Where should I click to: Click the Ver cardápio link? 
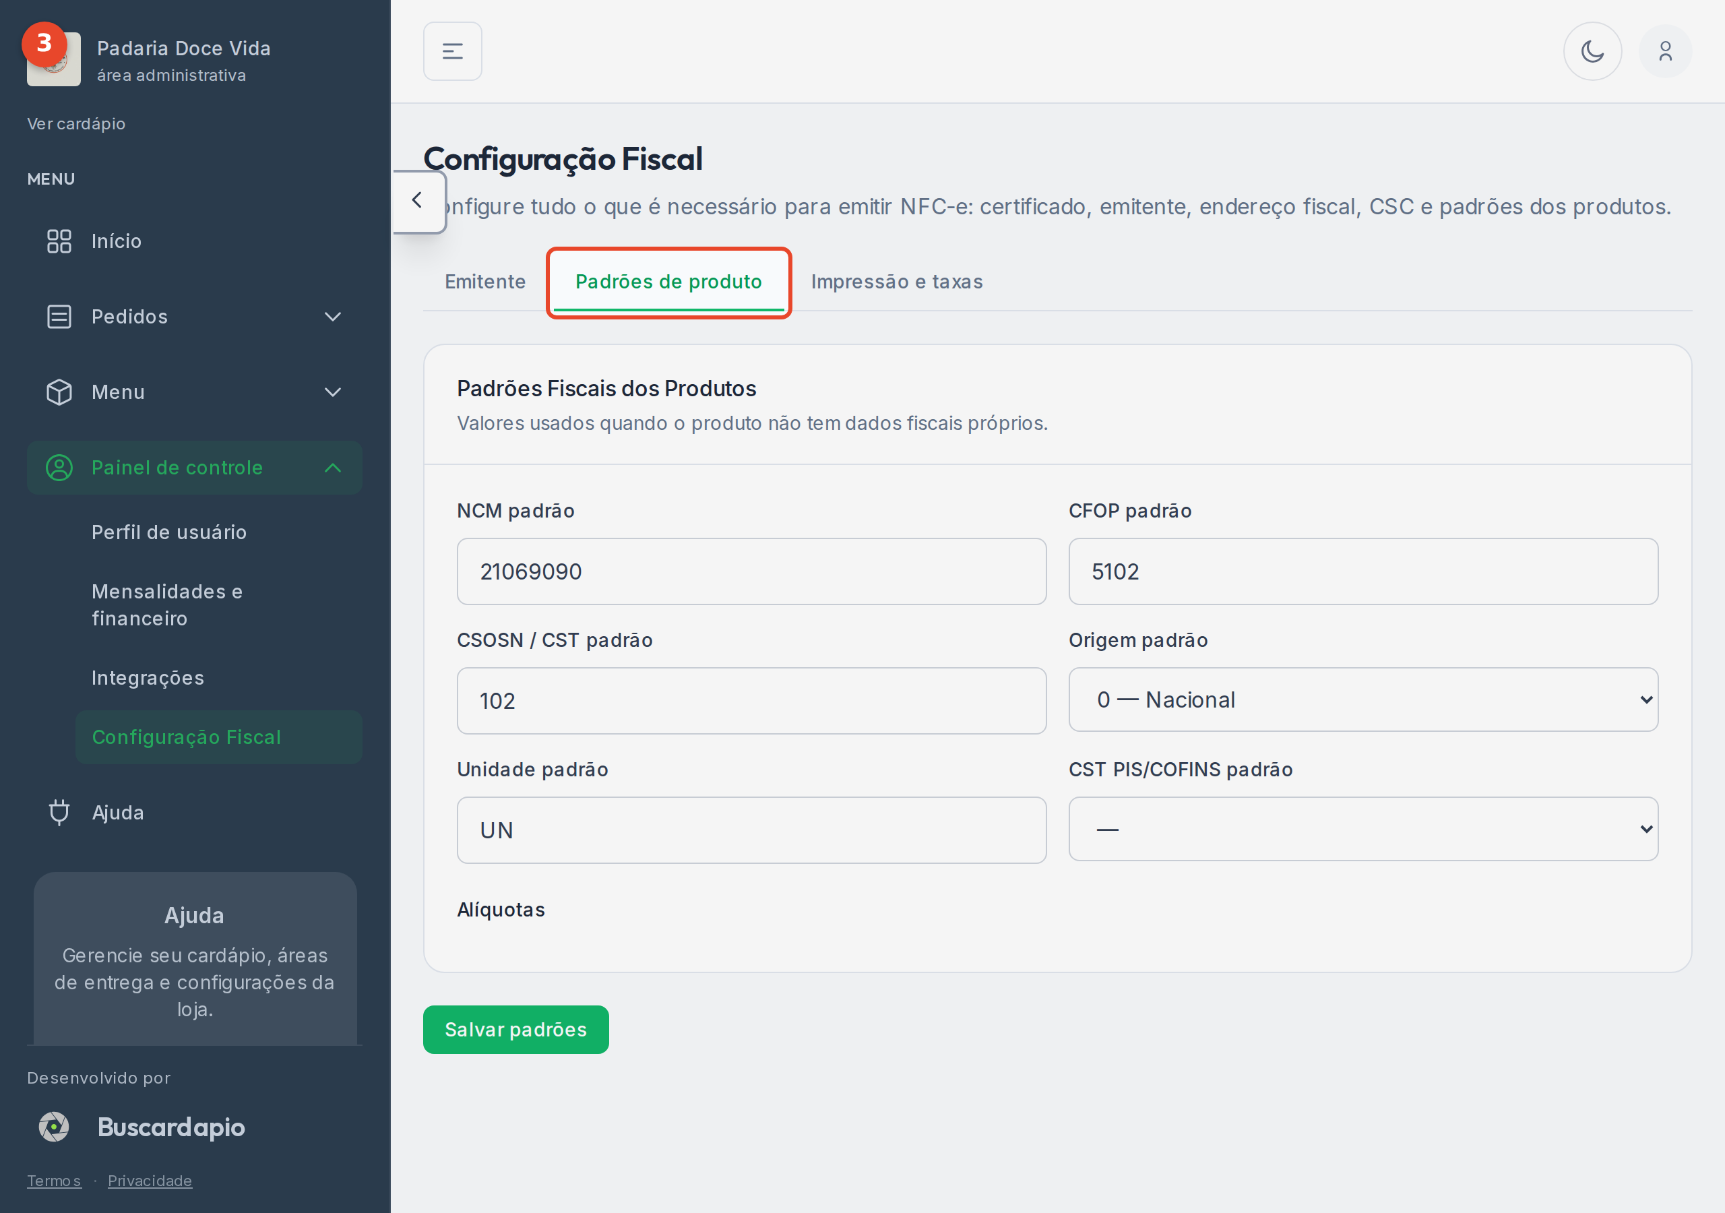(x=76, y=123)
